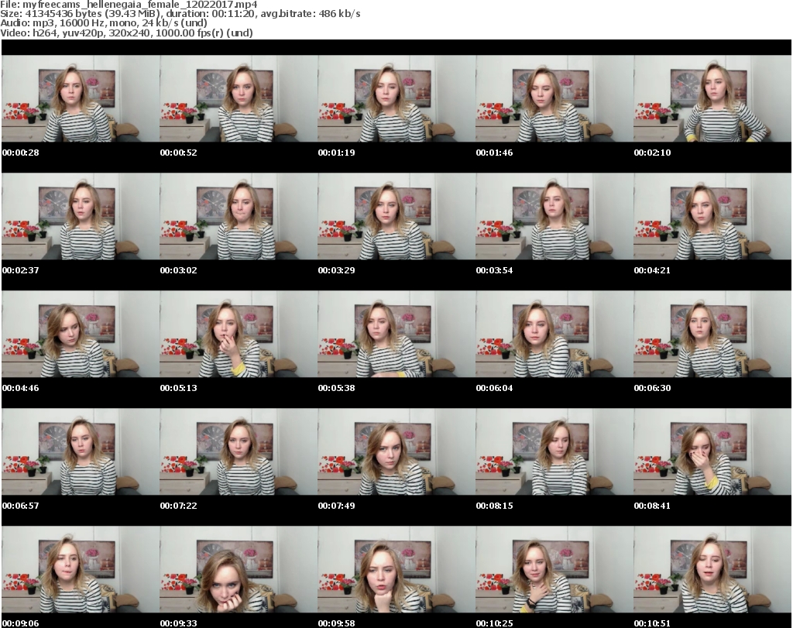The height and width of the screenshot is (628, 793).
Task: Select the thumbnail frame at 00:04:46
Action: [81, 335]
